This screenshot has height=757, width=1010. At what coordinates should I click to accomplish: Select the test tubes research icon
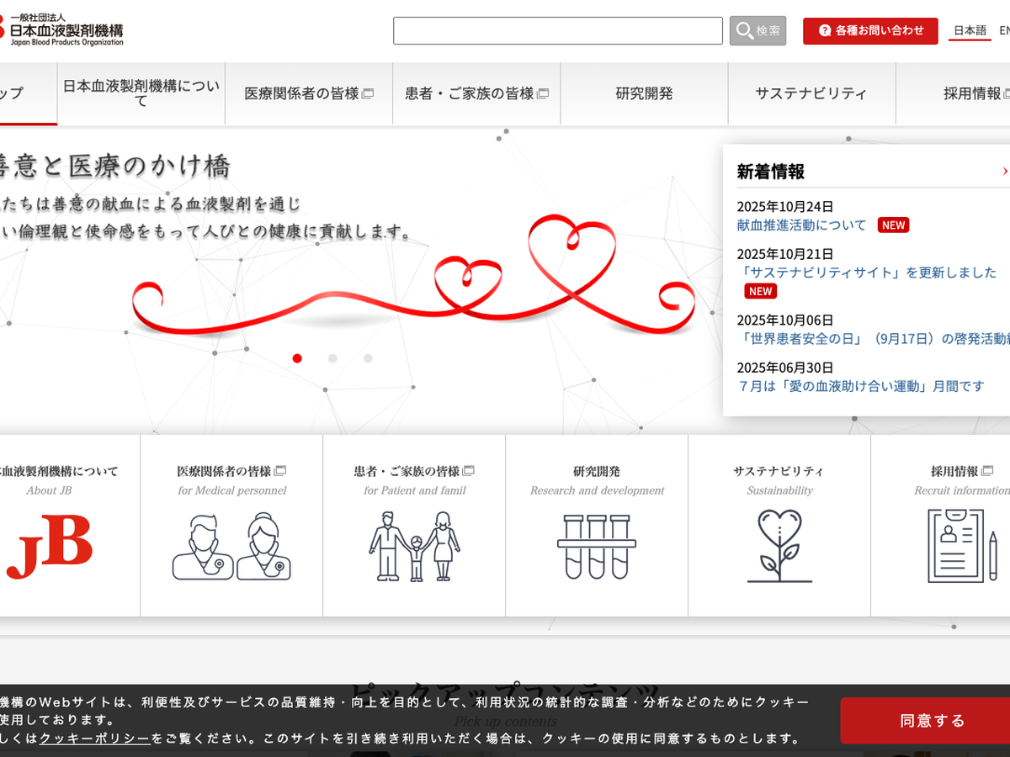click(x=597, y=547)
